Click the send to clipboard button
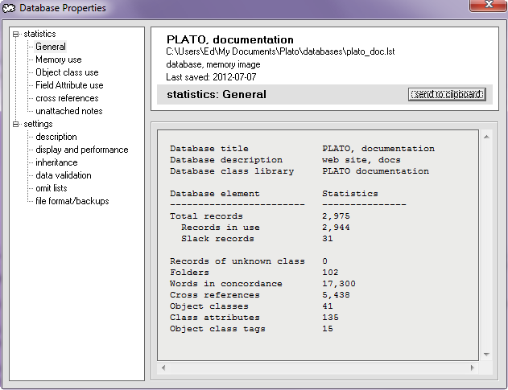This screenshot has width=508, height=390. pyautogui.click(x=447, y=94)
